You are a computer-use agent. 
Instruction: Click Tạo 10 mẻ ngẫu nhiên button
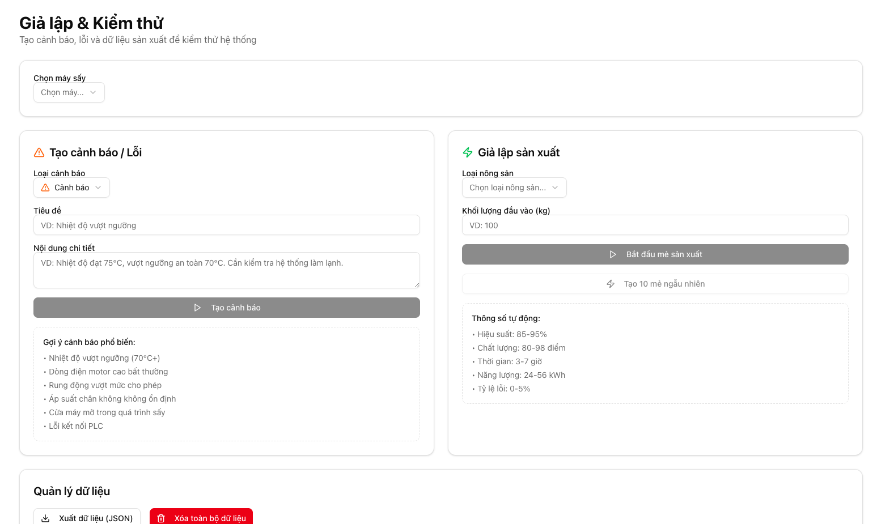tap(655, 284)
